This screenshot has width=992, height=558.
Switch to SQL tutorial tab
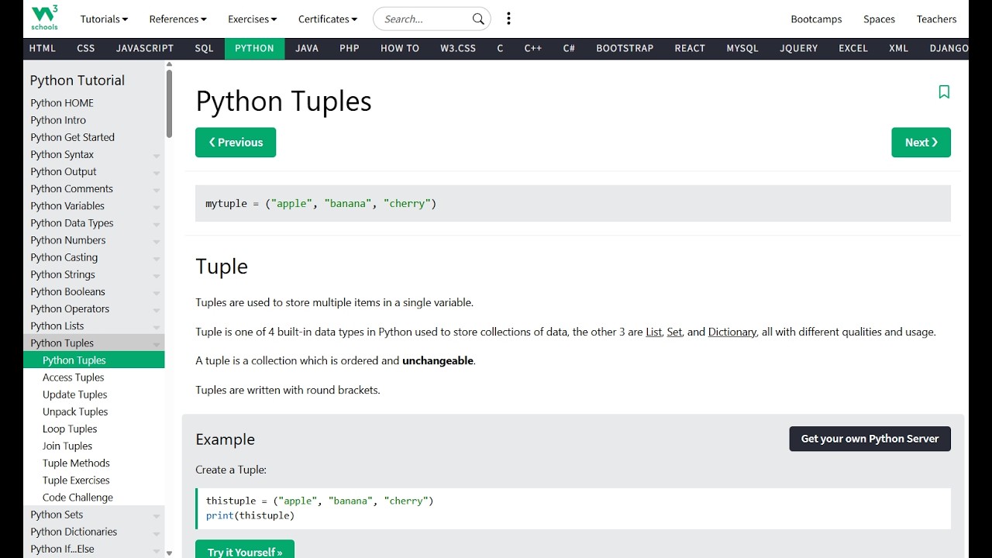click(x=204, y=48)
